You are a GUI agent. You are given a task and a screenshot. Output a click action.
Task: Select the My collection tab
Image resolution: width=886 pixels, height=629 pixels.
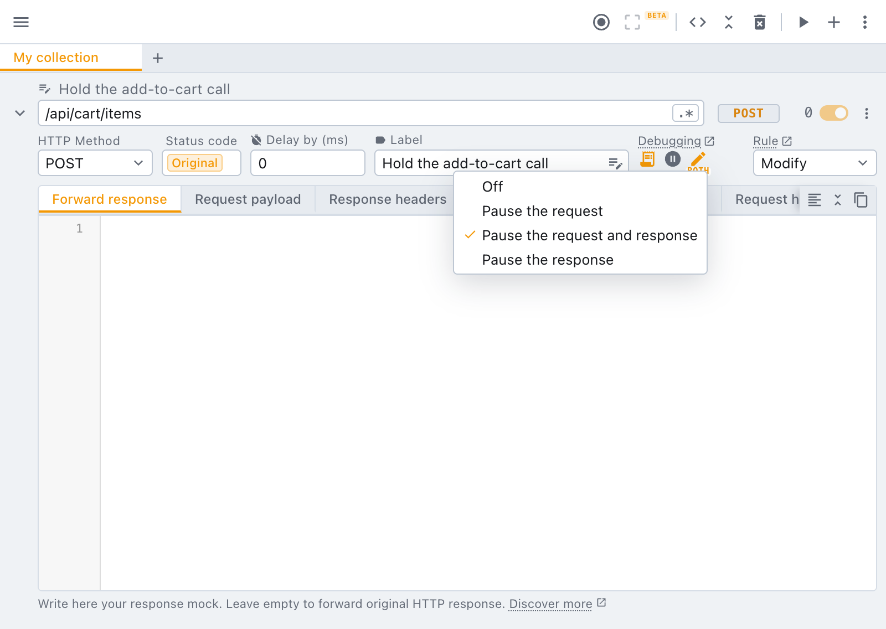[71, 58]
